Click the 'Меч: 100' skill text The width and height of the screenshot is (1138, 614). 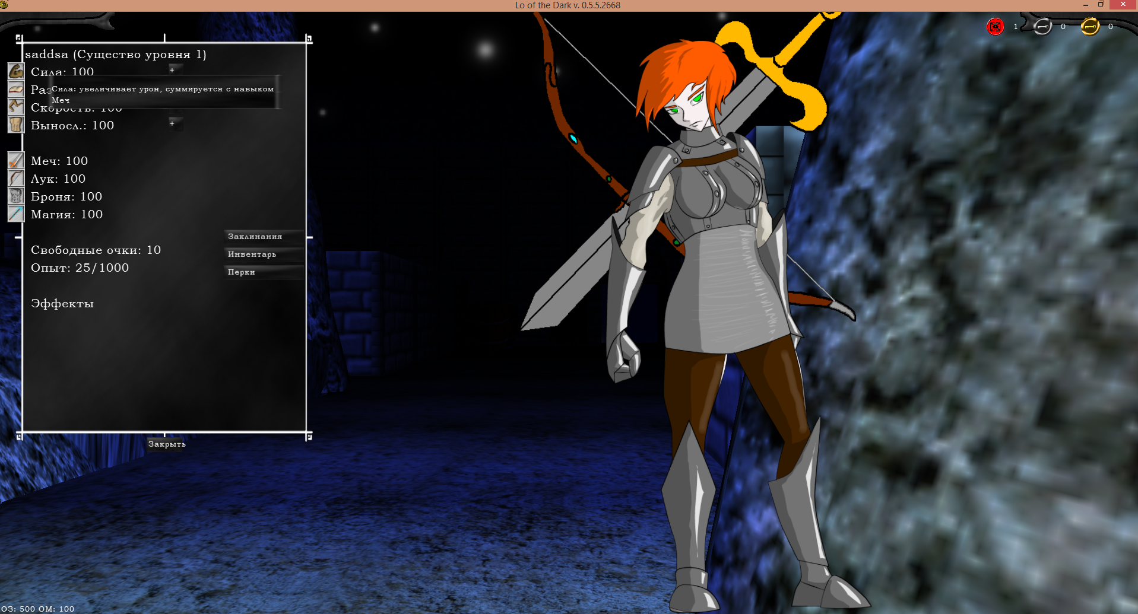coord(59,161)
